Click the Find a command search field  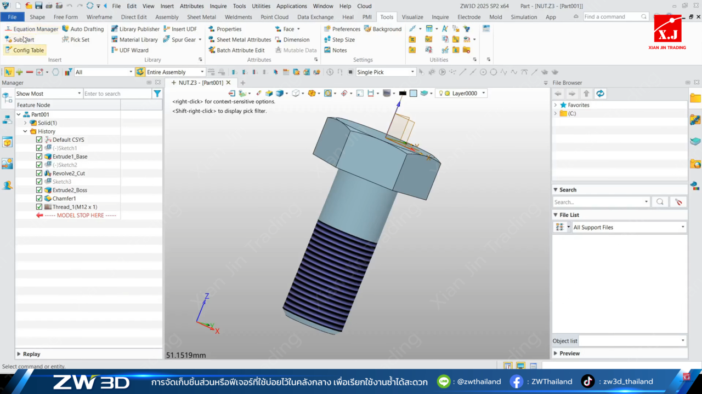point(611,17)
